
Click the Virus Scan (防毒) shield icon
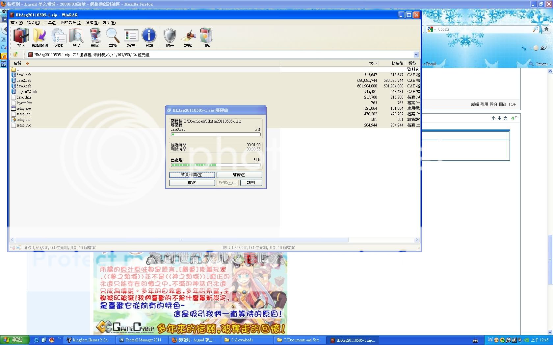(170, 37)
